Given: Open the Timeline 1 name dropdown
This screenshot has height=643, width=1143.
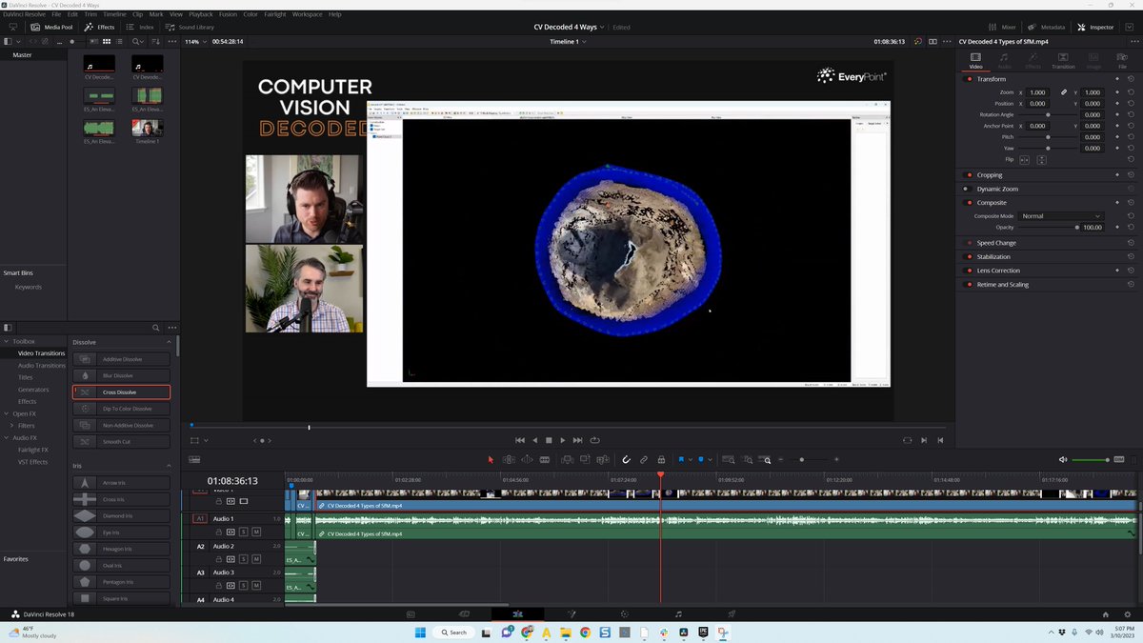Looking at the screenshot, I should [568, 42].
